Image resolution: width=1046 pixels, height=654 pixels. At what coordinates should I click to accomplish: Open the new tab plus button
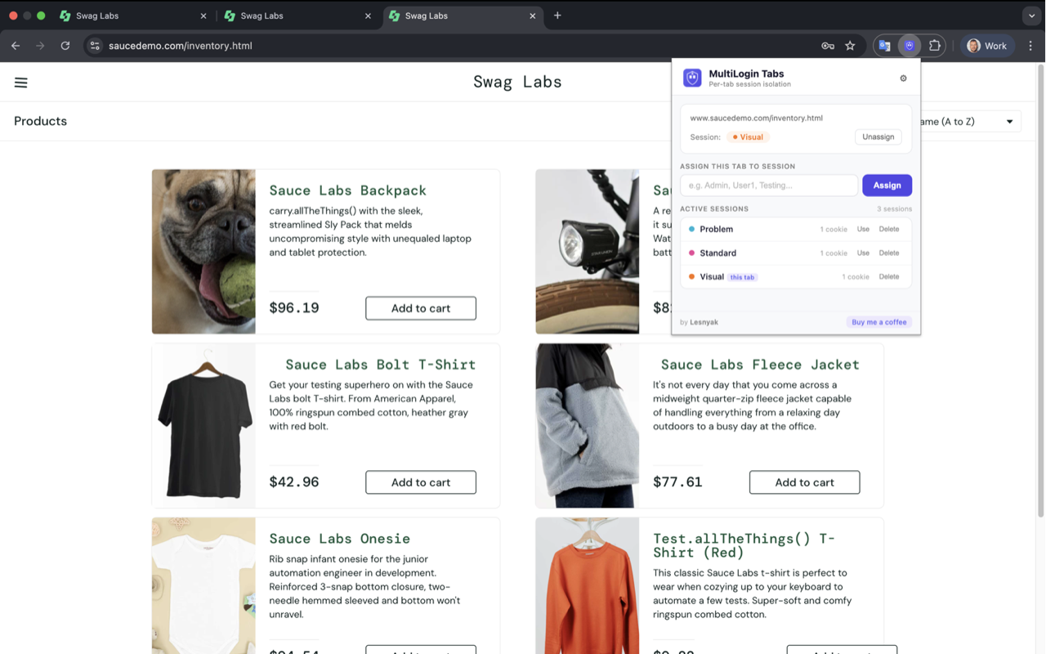(557, 16)
